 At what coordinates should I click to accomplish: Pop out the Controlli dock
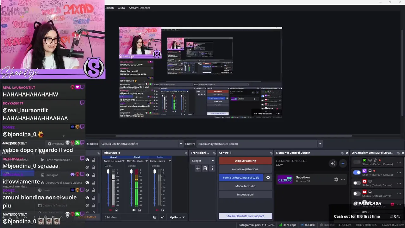271,153
